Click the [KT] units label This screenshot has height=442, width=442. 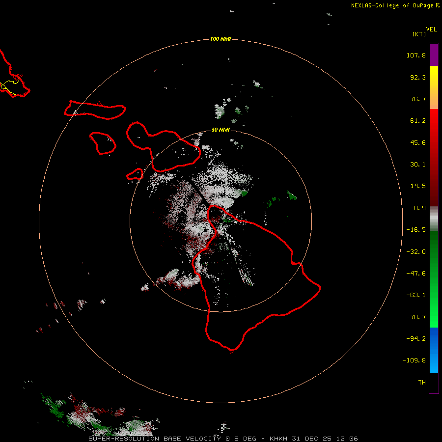419,34
